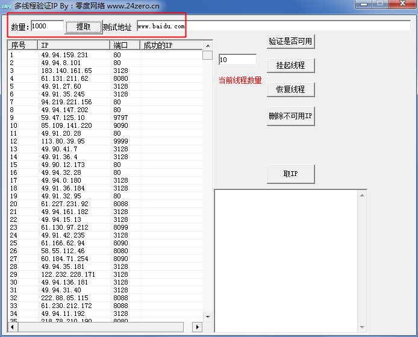Image resolution: width=418 pixels, height=337 pixels.
Task: Select the row with IP 58.55.112.46
Action: coord(105,251)
